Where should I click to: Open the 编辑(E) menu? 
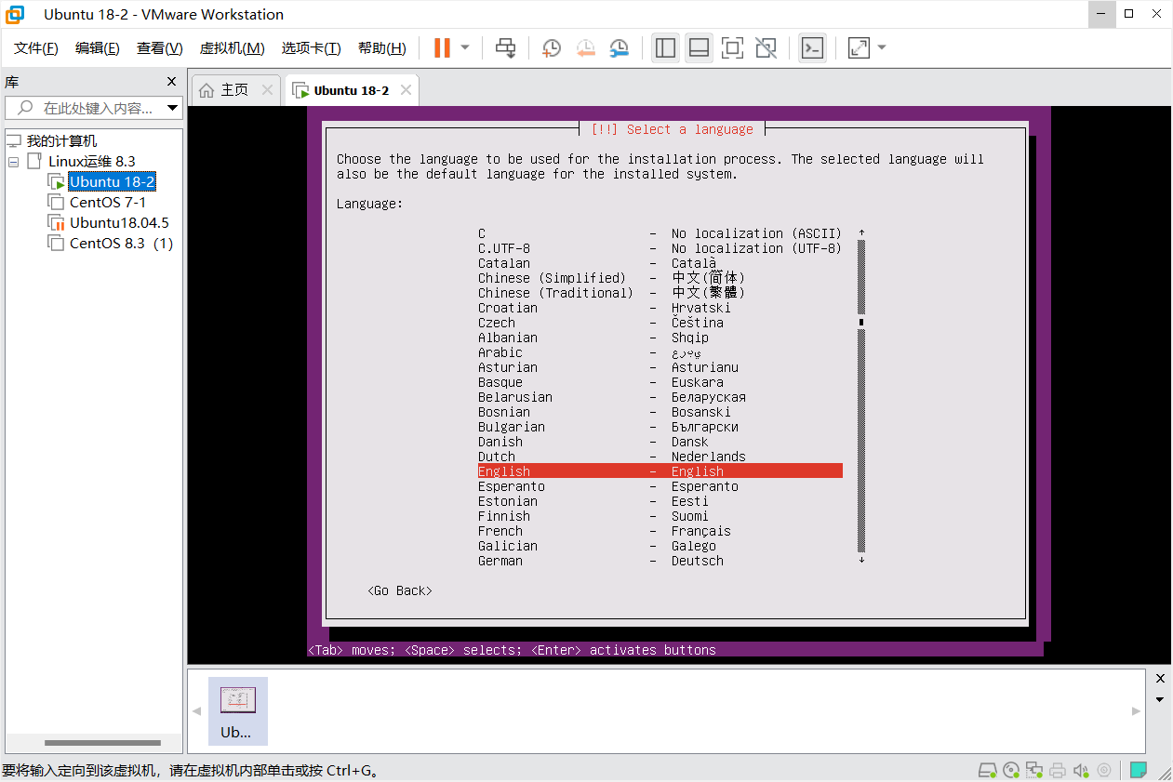[x=98, y=48]
